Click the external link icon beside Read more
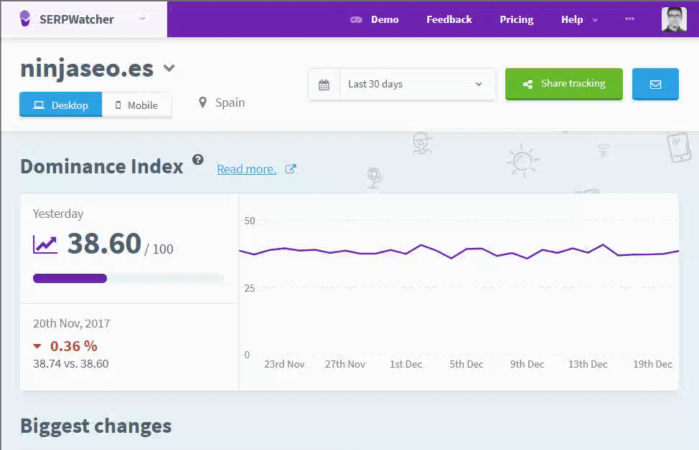 [x=291, y=169]
